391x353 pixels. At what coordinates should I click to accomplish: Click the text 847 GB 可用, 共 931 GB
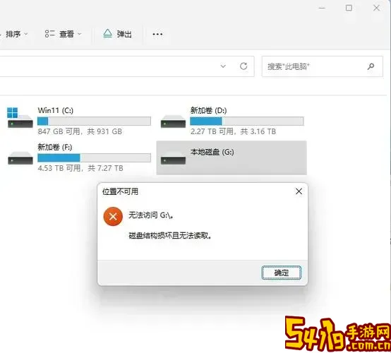pos(80,131)
